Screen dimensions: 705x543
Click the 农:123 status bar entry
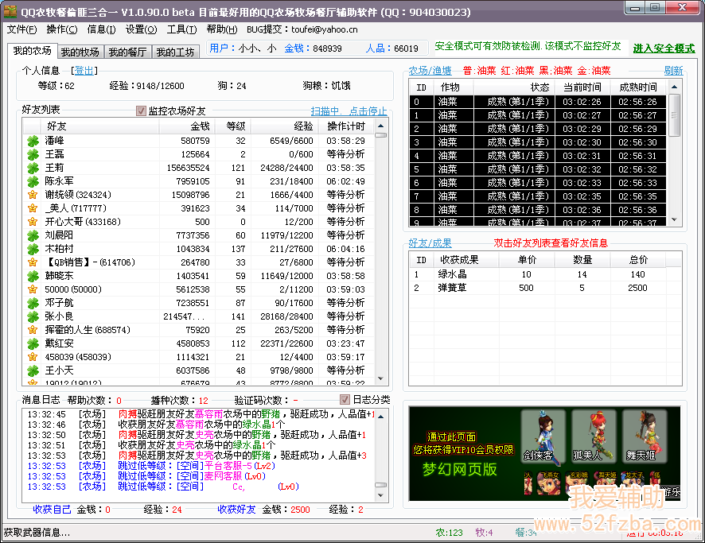pos(449,533)
